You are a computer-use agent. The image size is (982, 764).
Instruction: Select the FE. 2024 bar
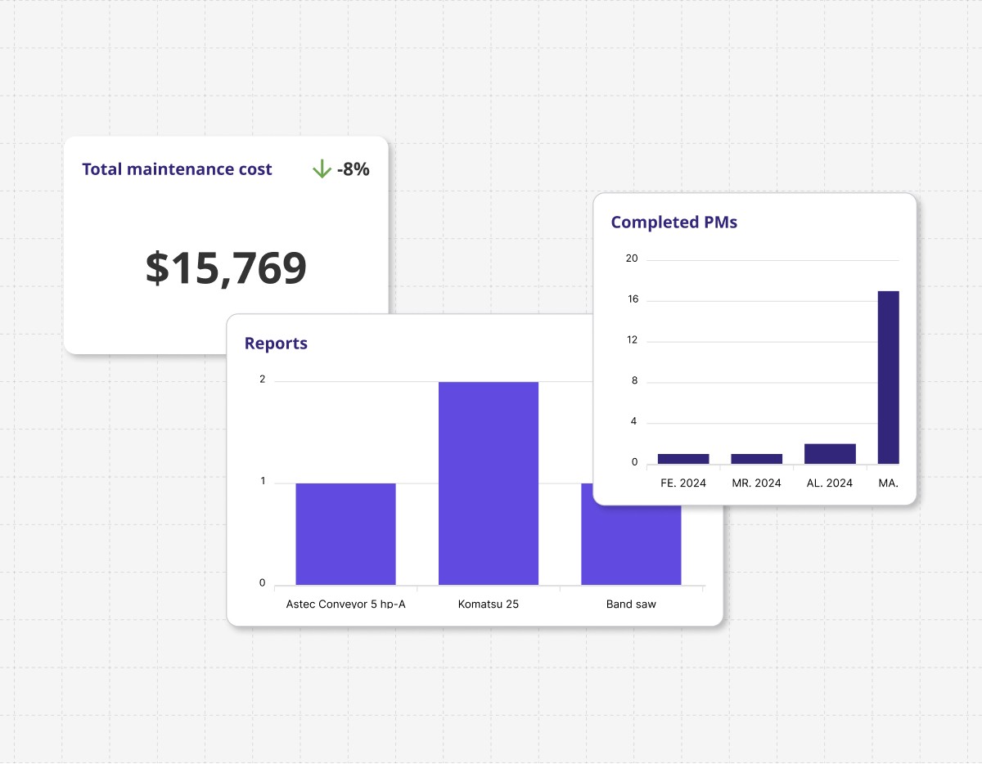coord(682,457)
